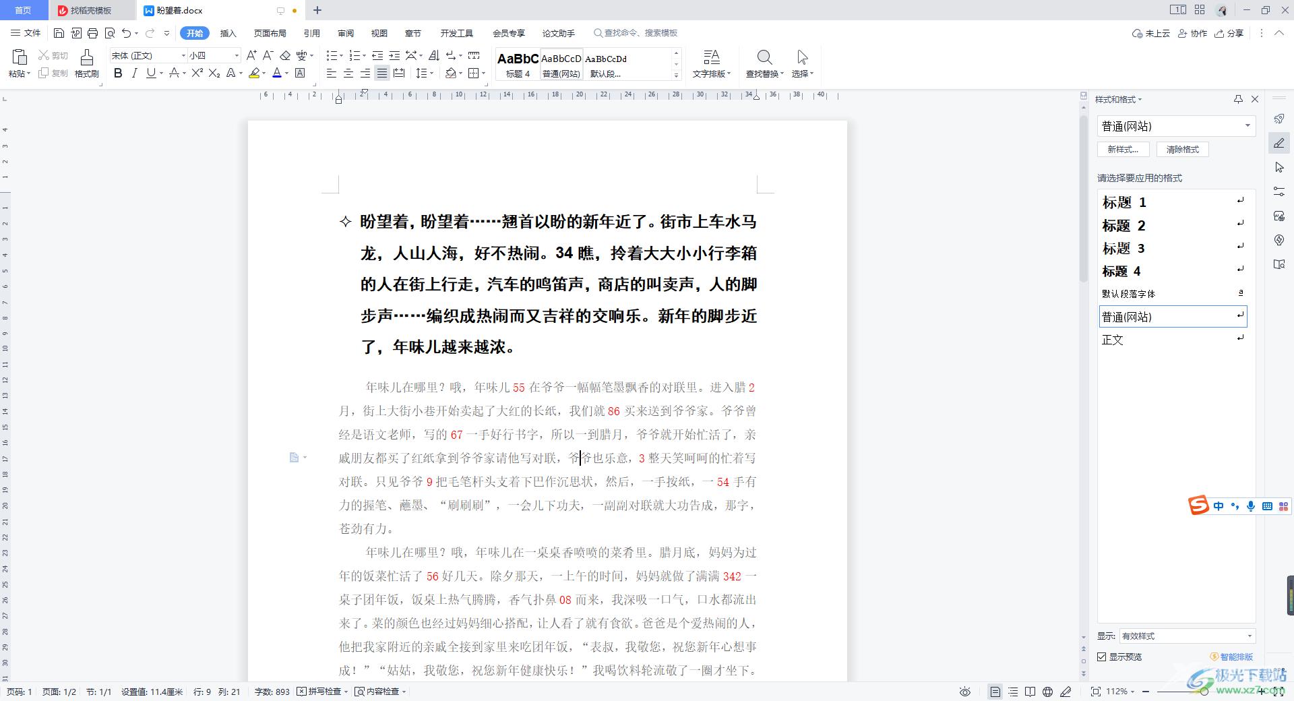Click the Text Layout (文字排版) icon
The width and height of the screenshot is (1294, 701).
coord(712,64)
